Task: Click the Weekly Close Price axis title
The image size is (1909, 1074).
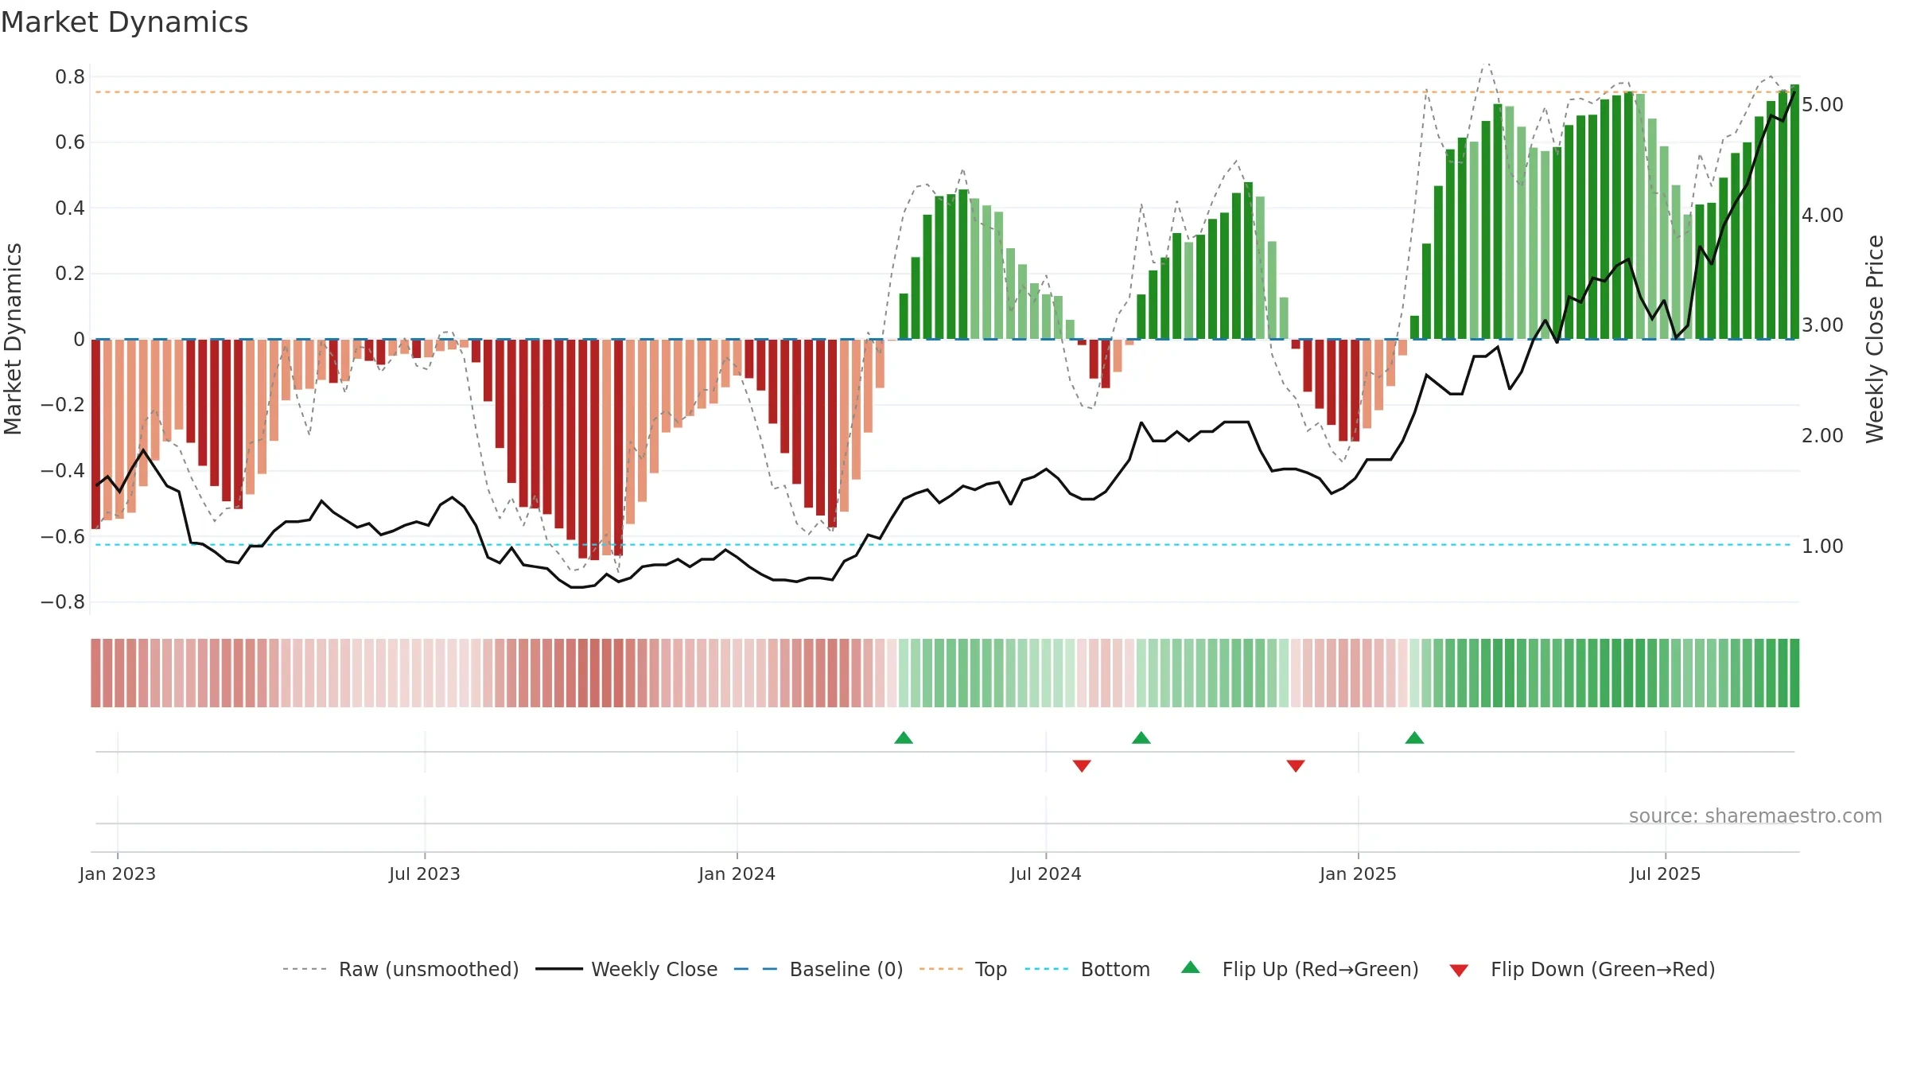Action: pyautogui.click(x=1876, y=339)
